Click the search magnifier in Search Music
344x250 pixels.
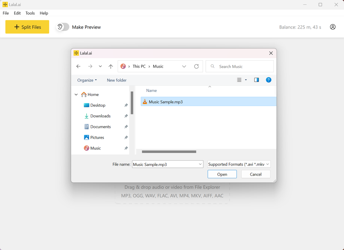tap(212, 66)
